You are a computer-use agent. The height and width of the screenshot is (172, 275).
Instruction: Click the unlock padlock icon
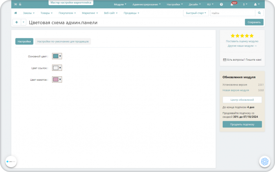20,4
